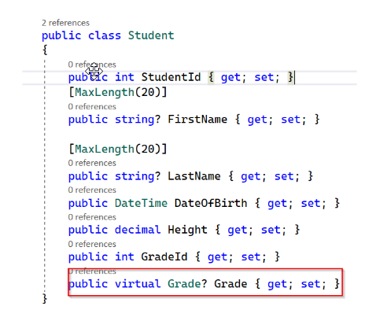Click the "0 references" link above FirstName property
The width and height of the screenshot is (365, 310).
pos(92,107)
